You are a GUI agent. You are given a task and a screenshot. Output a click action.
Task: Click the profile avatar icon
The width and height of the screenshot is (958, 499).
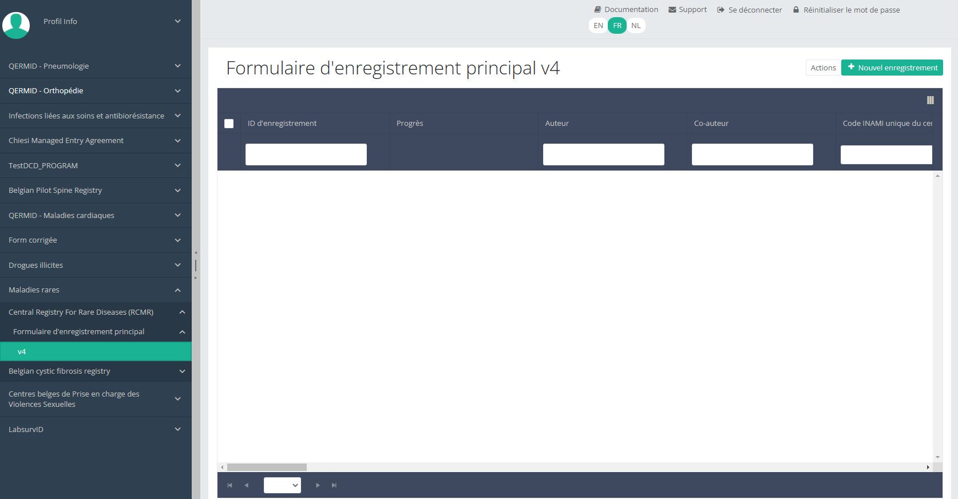[16, 25]
